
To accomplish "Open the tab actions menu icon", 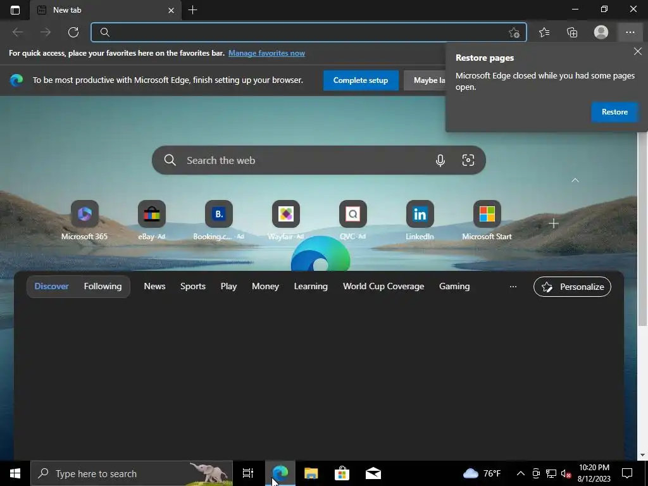I will click(x=15, y=10).
